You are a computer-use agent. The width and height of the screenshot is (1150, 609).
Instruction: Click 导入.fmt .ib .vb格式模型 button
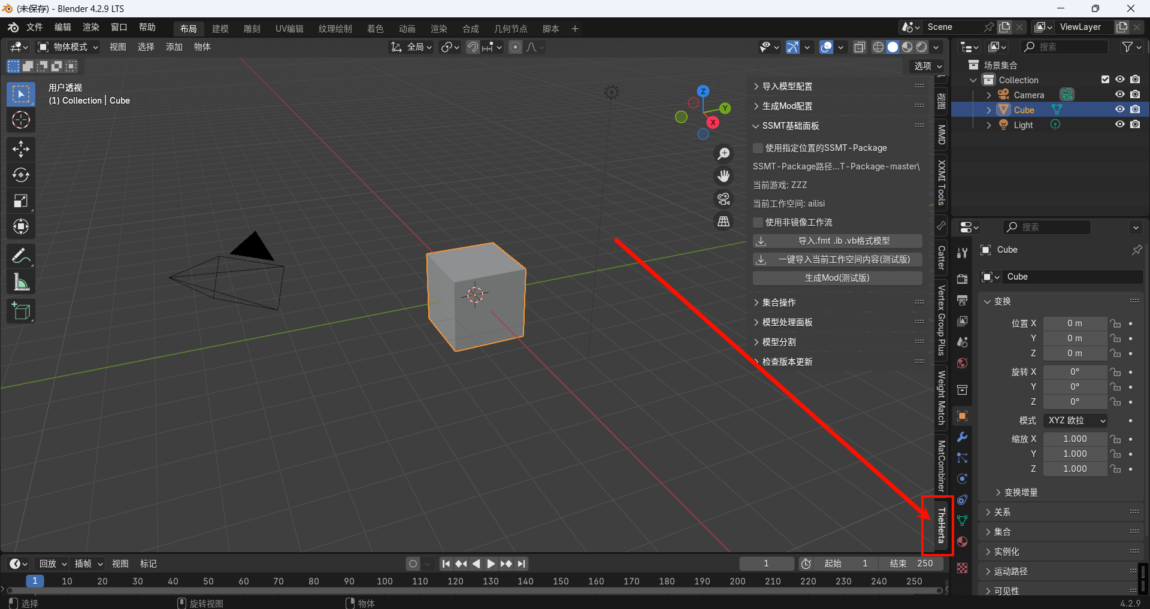point(837,241)
